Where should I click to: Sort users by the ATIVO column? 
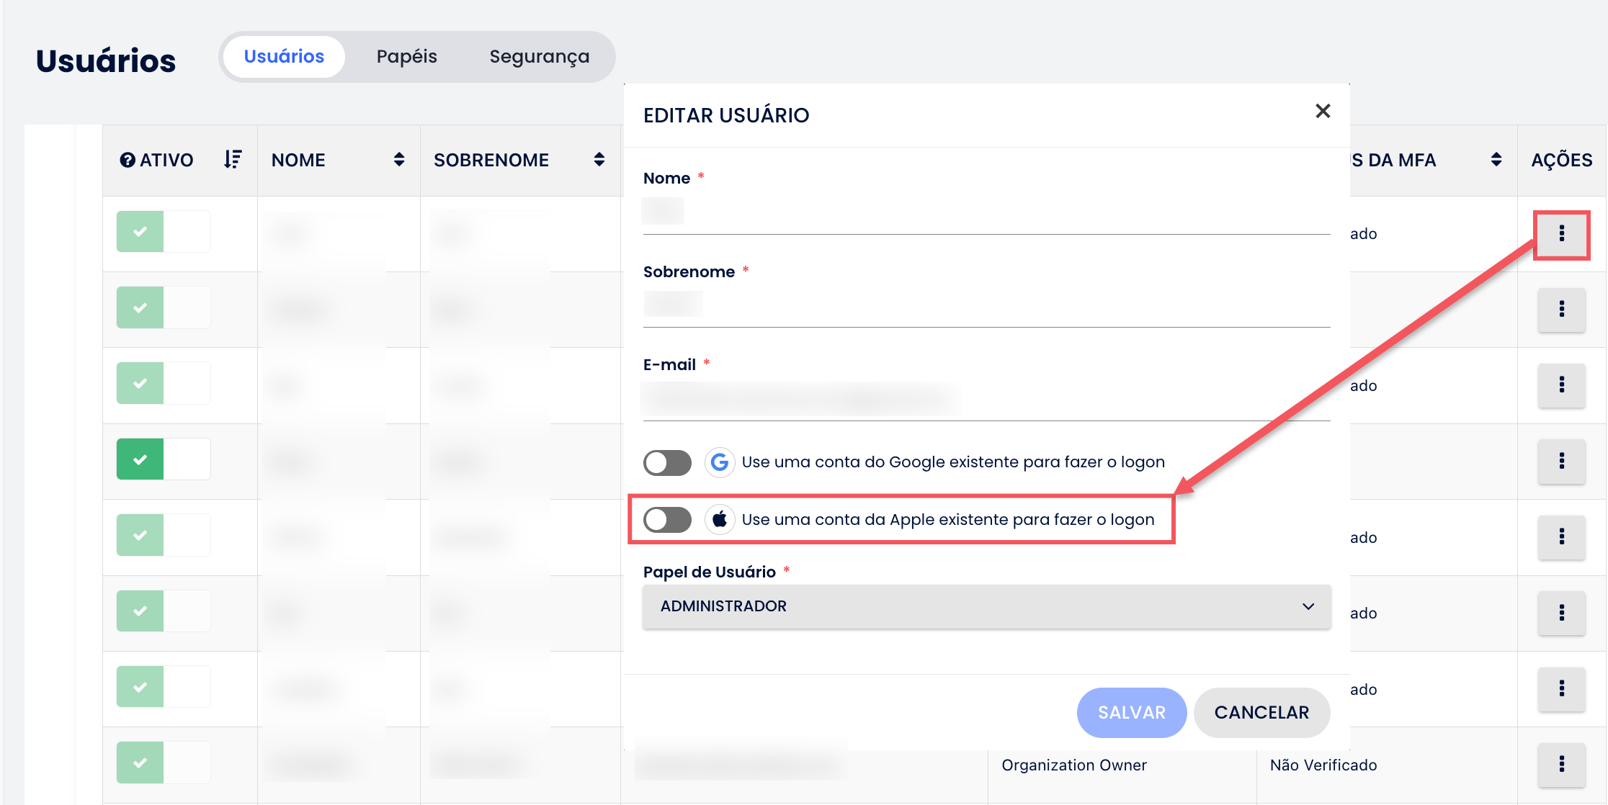pos(232,160)
